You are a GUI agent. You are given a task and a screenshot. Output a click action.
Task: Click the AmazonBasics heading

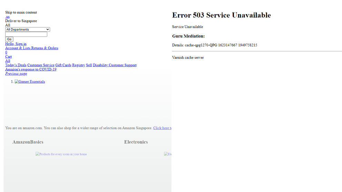click(x=28, y=142)
